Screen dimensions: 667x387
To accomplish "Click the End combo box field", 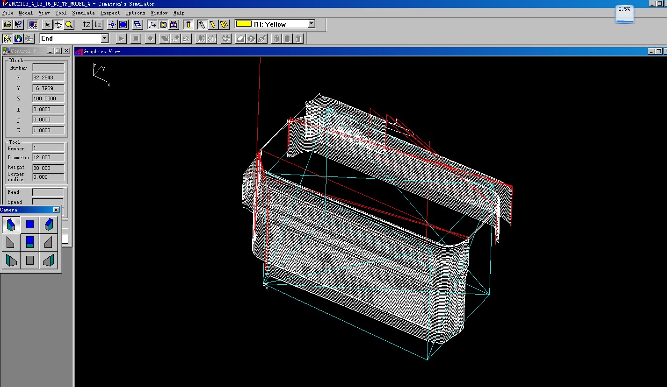I will click(x=70, y=38).
